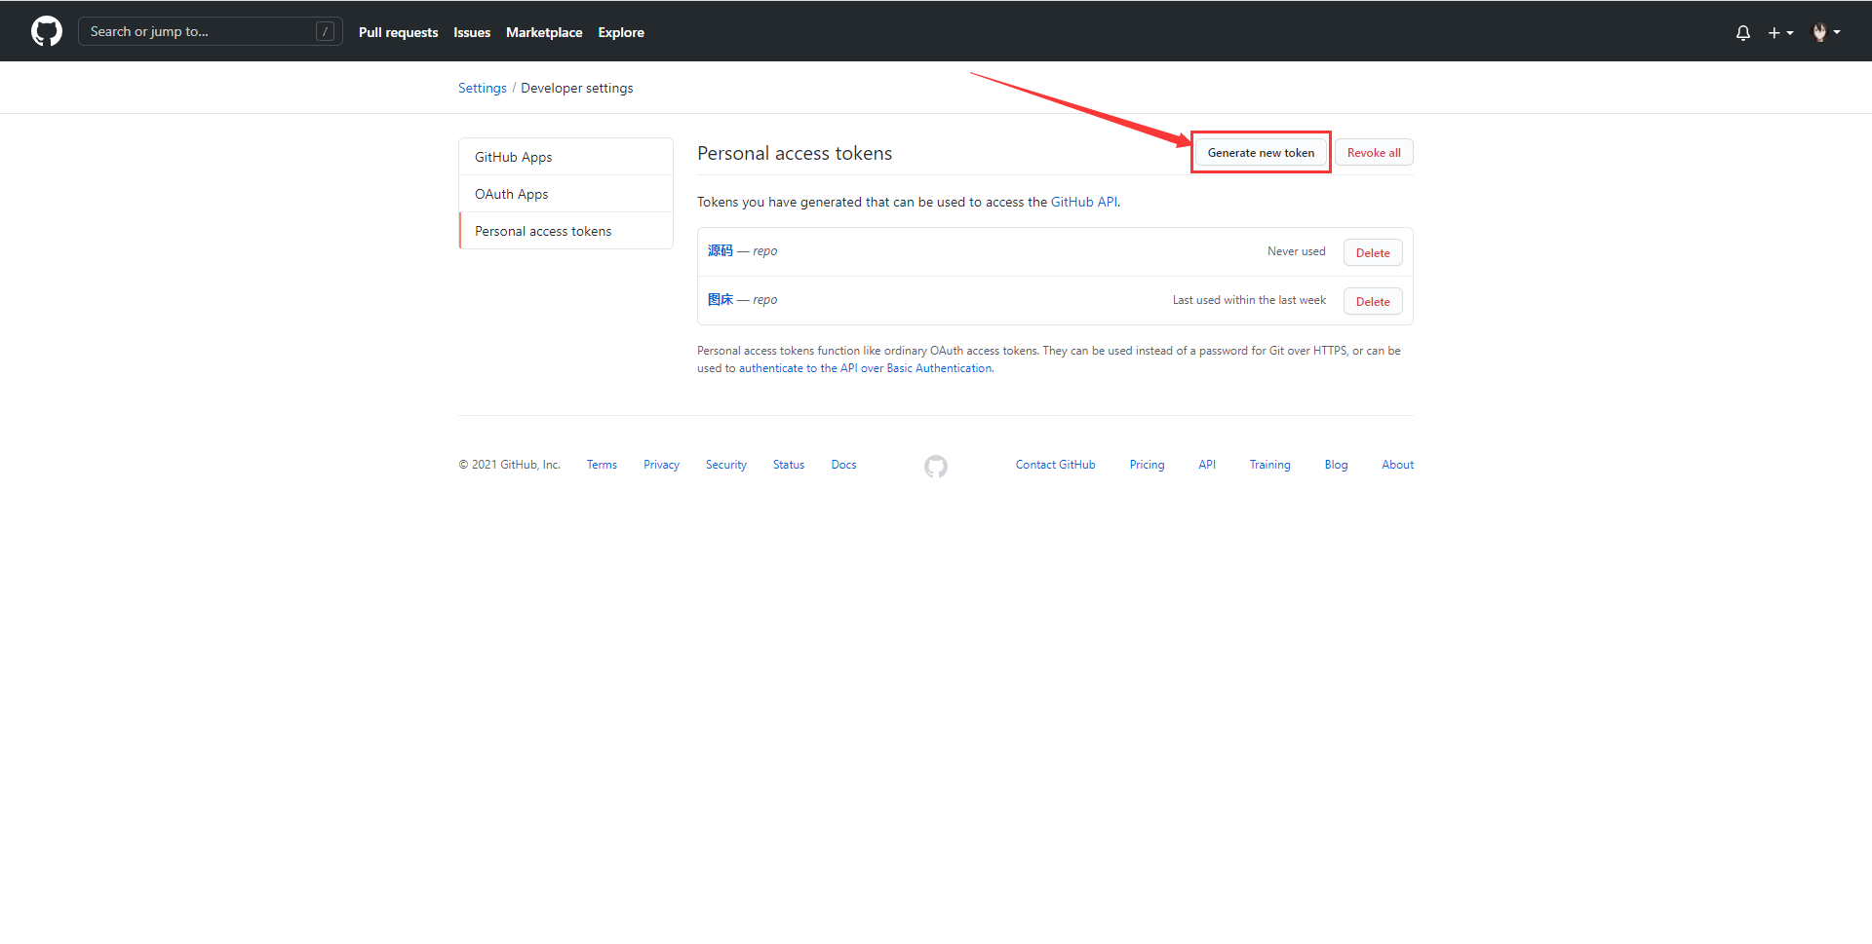Screen dimensions: 1872x944
Task: Open the GitHub home logo in header
Action: point(47,31)
